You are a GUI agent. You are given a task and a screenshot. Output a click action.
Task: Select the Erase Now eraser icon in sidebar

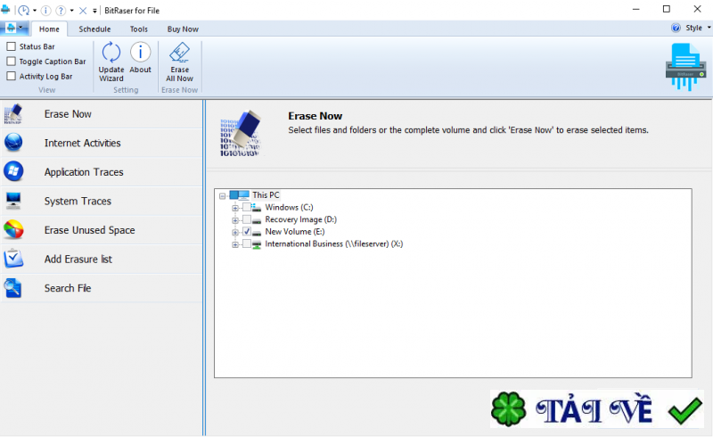point(13,114)
